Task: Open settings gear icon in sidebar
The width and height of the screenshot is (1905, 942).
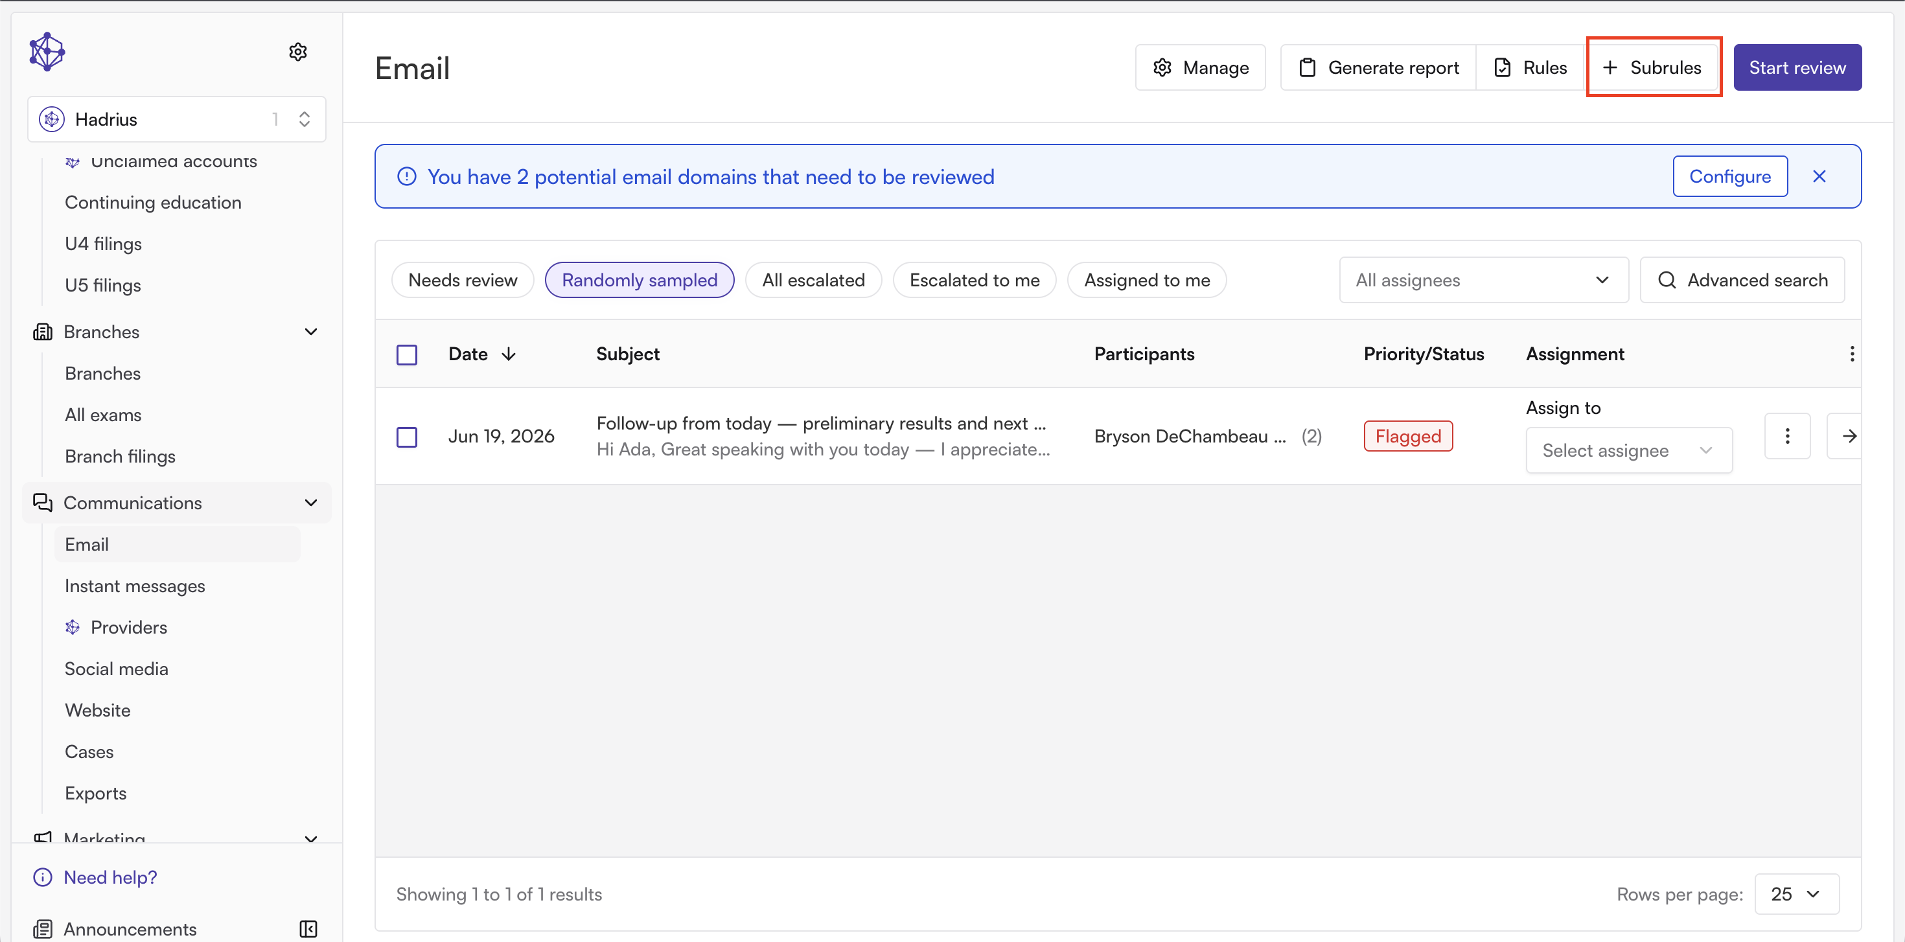Action: pos(298,52)
